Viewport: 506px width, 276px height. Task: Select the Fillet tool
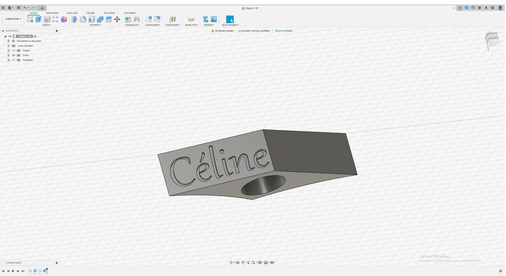[83, 19]
